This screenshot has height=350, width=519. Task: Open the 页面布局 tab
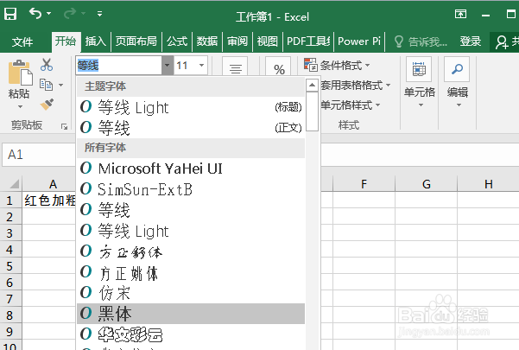[136, 41]
